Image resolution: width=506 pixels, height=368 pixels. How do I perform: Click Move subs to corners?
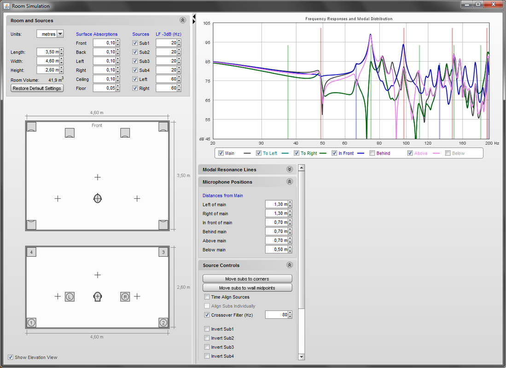tap(247, 279)
